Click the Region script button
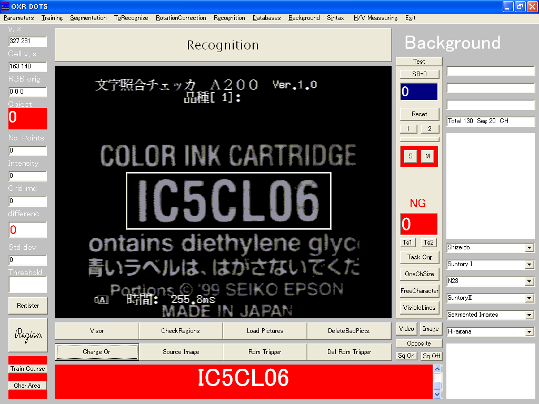Screen dimensions: 539x404 28,335
